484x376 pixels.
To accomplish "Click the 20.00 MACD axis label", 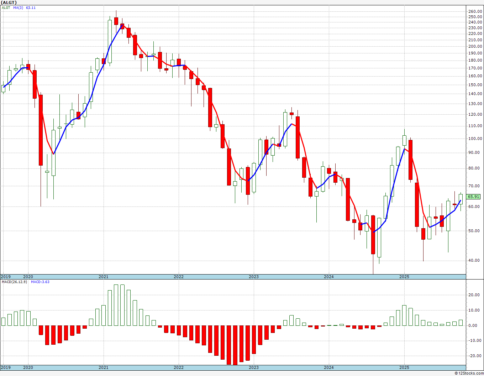I will pos(474,295).
